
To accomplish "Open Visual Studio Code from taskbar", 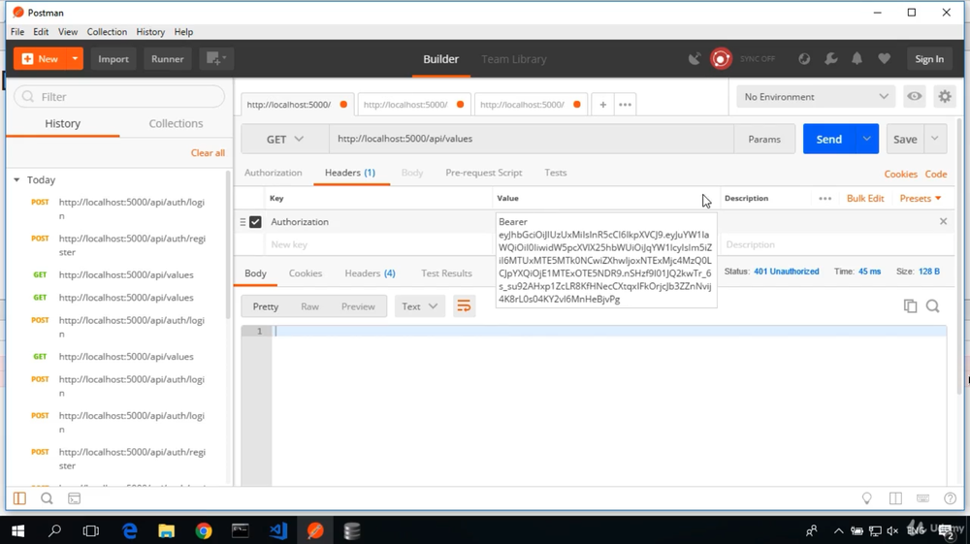I will click(277, 530).
